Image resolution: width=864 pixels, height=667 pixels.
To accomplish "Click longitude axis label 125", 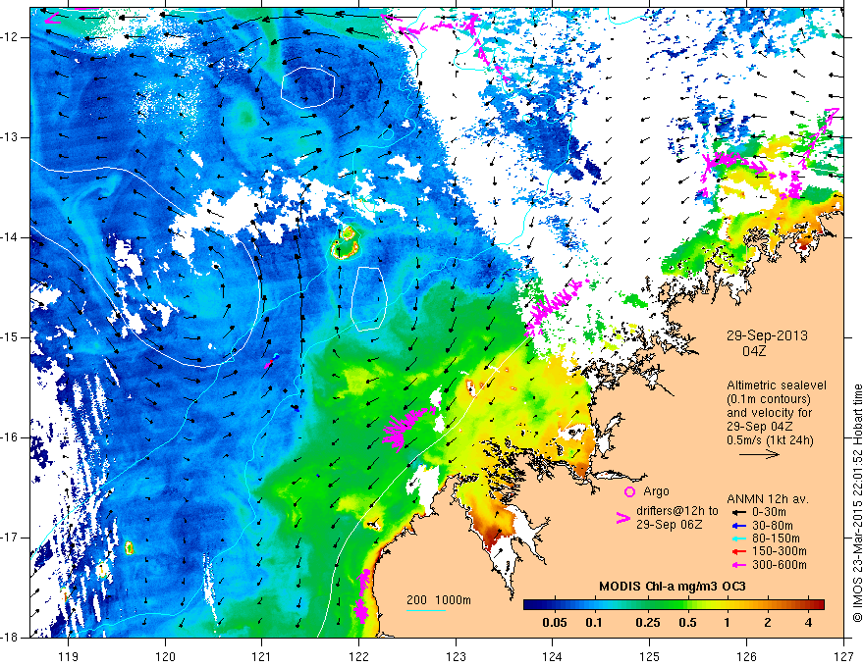I will click(650, 657).
